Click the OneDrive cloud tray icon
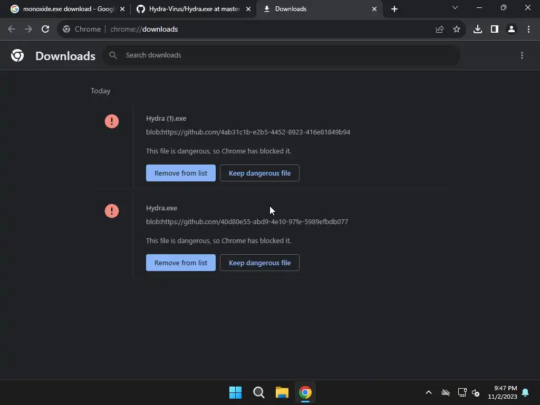Image resolution: width=540 pixels, height=405 pixels. (445, 392)
